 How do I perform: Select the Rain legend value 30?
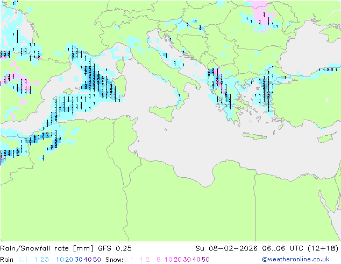[x=79, y=260]
